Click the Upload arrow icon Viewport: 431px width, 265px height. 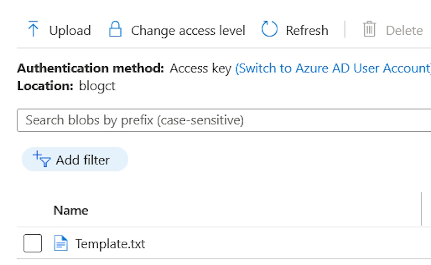point(33,29)
